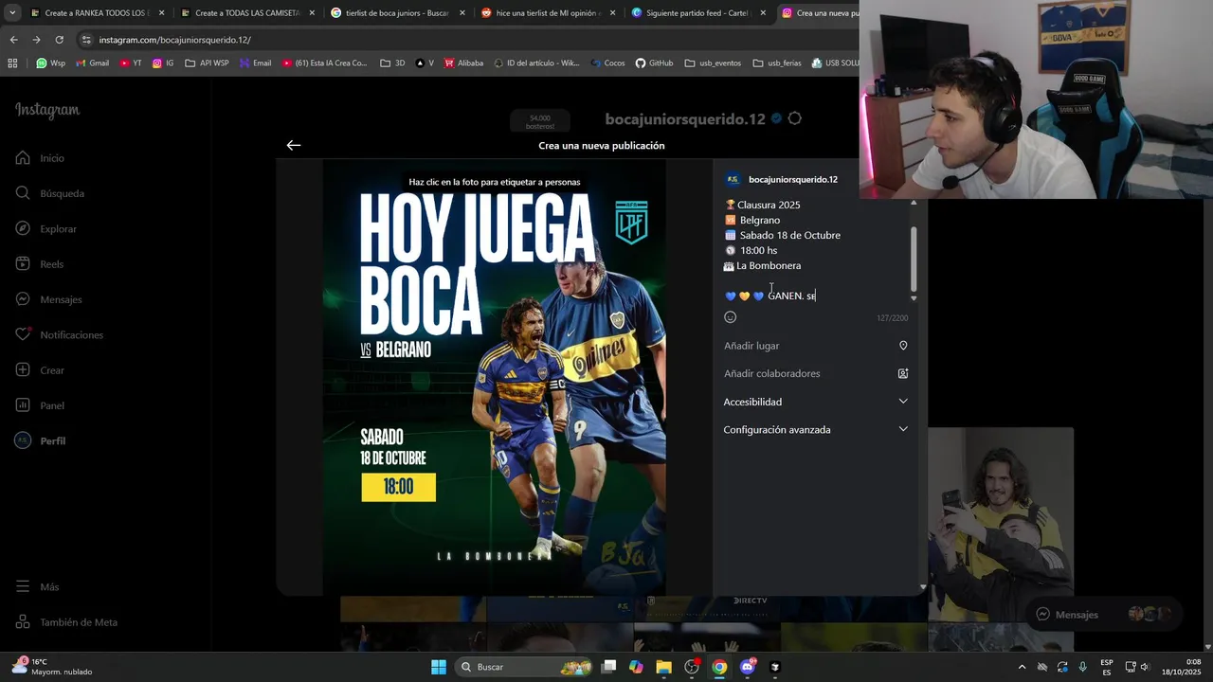1213x682 pixels.
Task: Click Cavani selfie thumbnail at right
Action: 1001,524
